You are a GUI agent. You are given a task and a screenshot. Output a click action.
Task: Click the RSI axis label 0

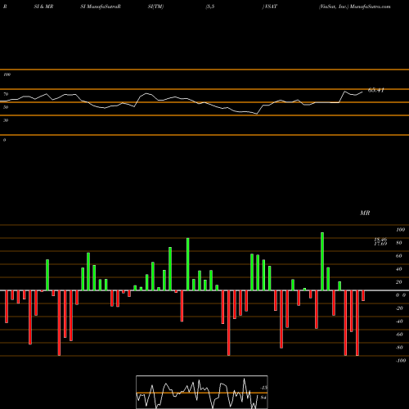[4, 140]
